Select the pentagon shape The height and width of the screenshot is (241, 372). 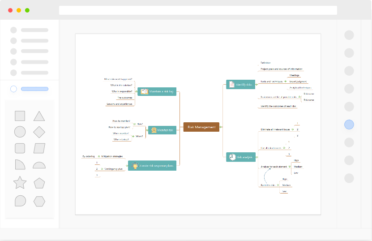coord(39,183)
